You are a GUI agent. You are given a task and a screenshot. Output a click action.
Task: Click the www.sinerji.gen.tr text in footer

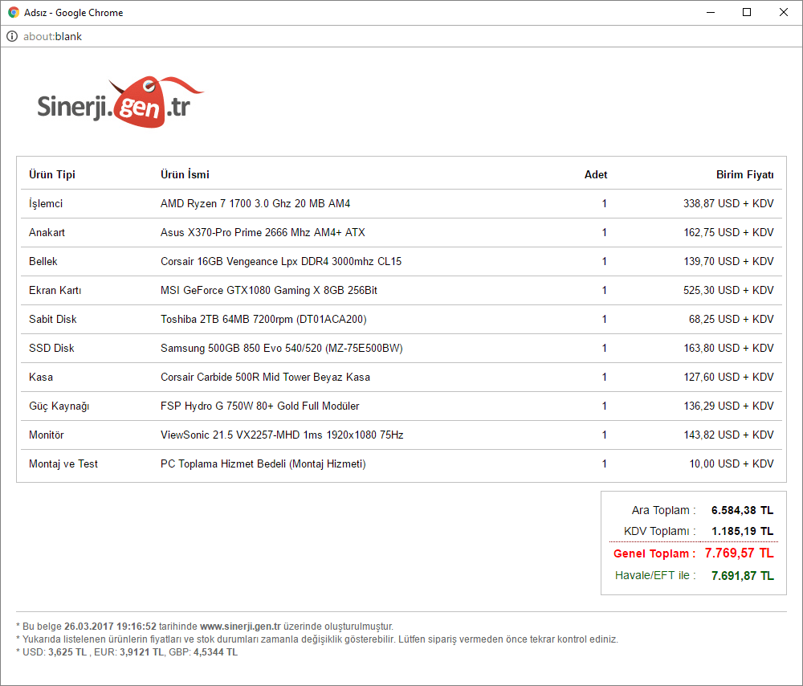point(240,627)
